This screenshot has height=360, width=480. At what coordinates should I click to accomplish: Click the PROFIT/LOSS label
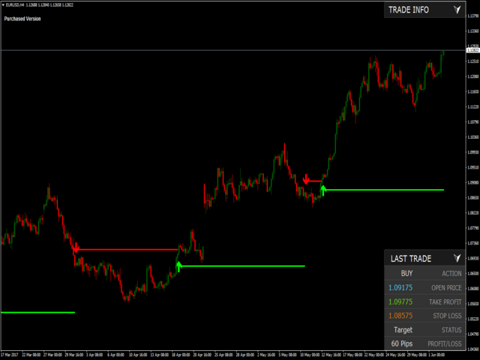[445, 344]
